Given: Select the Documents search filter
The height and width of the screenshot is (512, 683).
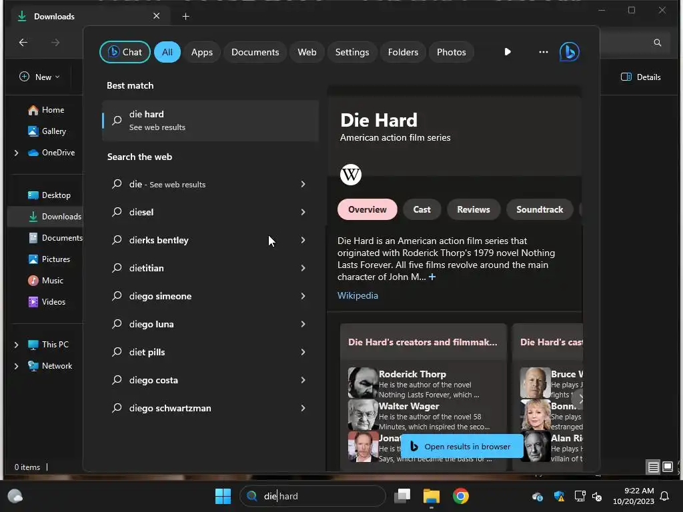Looking at the screenshot, I should [x=255, y=52].
